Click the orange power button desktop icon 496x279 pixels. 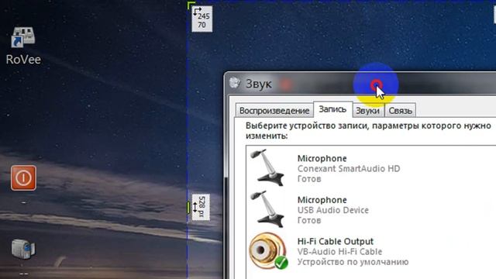coord(23,177)
